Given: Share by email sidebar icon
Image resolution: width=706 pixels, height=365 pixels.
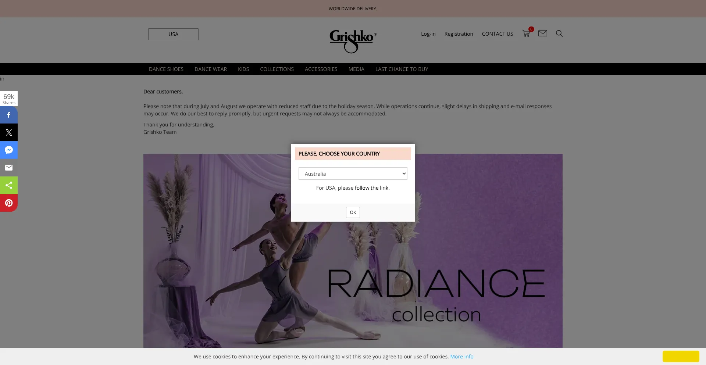Looking at the screenshot, I should [9, 168].
